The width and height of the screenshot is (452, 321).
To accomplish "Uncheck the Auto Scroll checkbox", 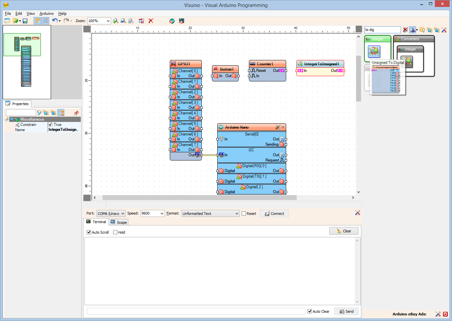I will (x=89, y=232).
